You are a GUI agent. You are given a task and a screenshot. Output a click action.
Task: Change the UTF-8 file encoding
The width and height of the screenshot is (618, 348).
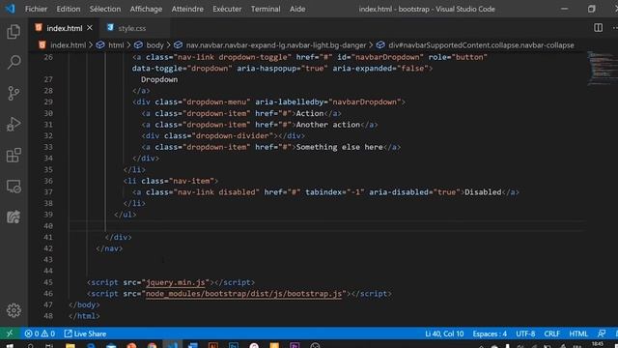[x=525, y=333]
